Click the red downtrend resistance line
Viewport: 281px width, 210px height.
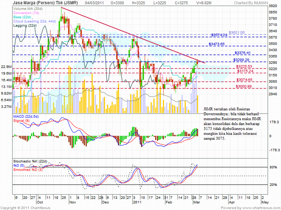pos(133,35)
